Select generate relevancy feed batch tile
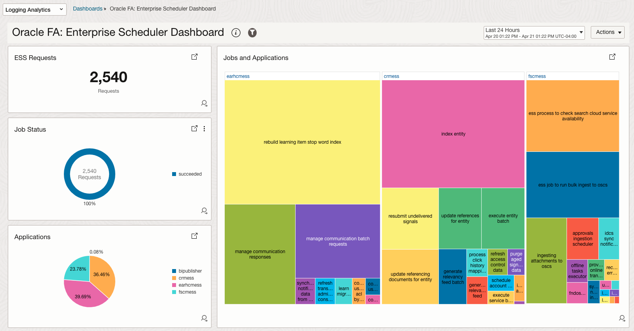 tap(453, 277)
